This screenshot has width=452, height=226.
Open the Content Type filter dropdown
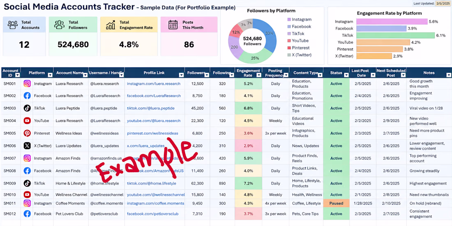click(320, 75)
